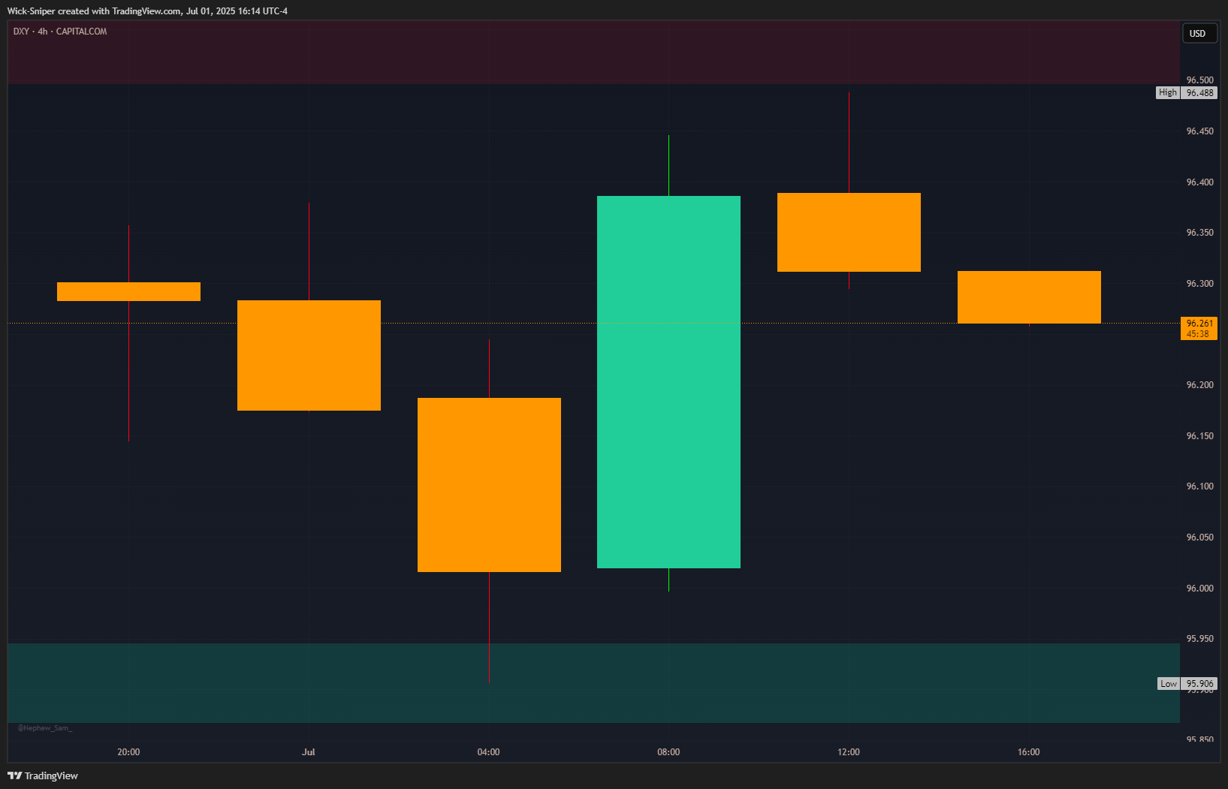The image size is (1228, 789).
Task: Click the 96.050 price axis label
Action: [1199, 538]
